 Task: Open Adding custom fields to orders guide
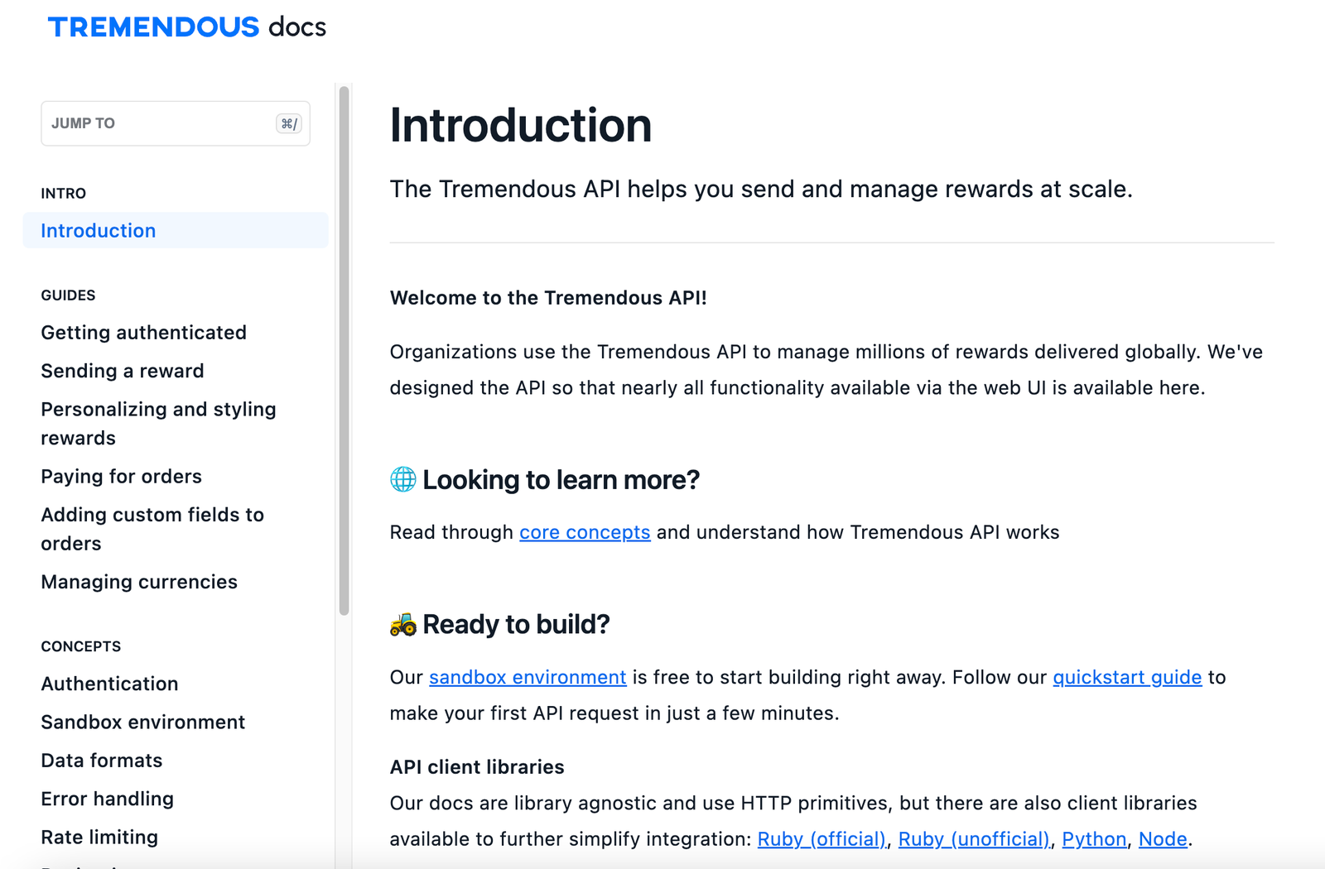(x=153, y=529)
